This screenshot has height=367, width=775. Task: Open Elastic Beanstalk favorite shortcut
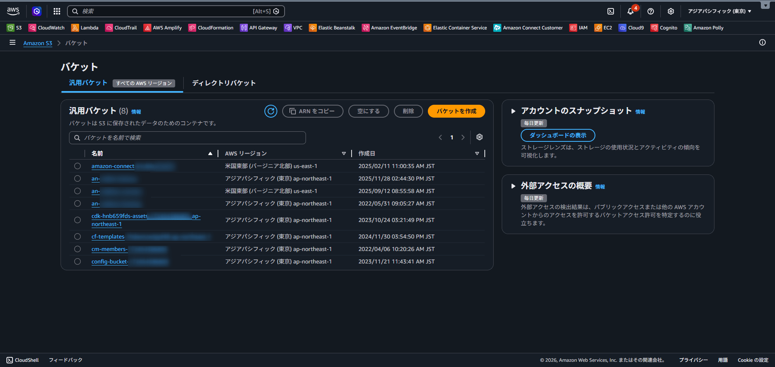tap(332, 28)
